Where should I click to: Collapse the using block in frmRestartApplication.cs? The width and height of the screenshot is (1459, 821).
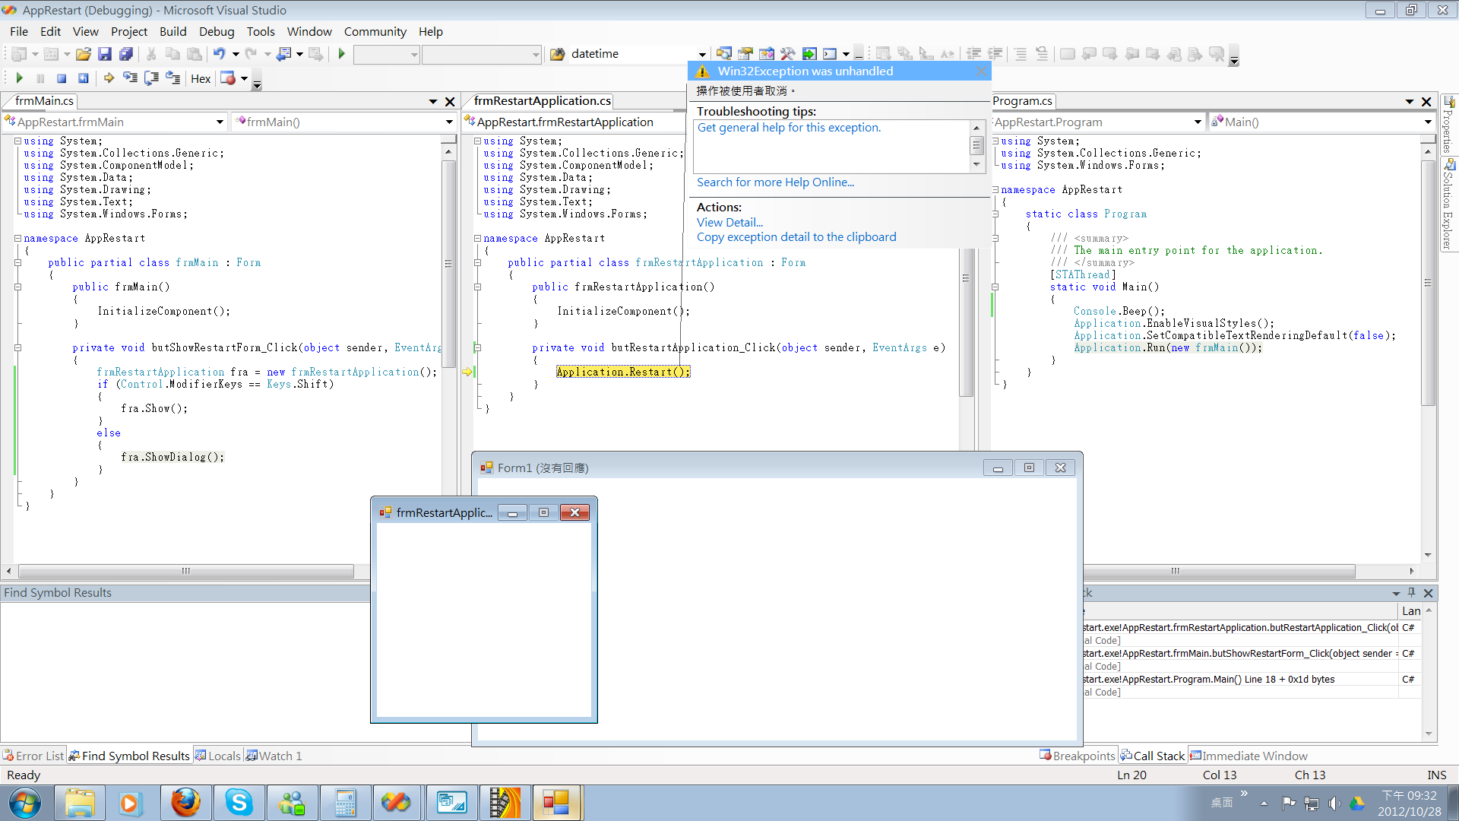[x=477, y=141]
